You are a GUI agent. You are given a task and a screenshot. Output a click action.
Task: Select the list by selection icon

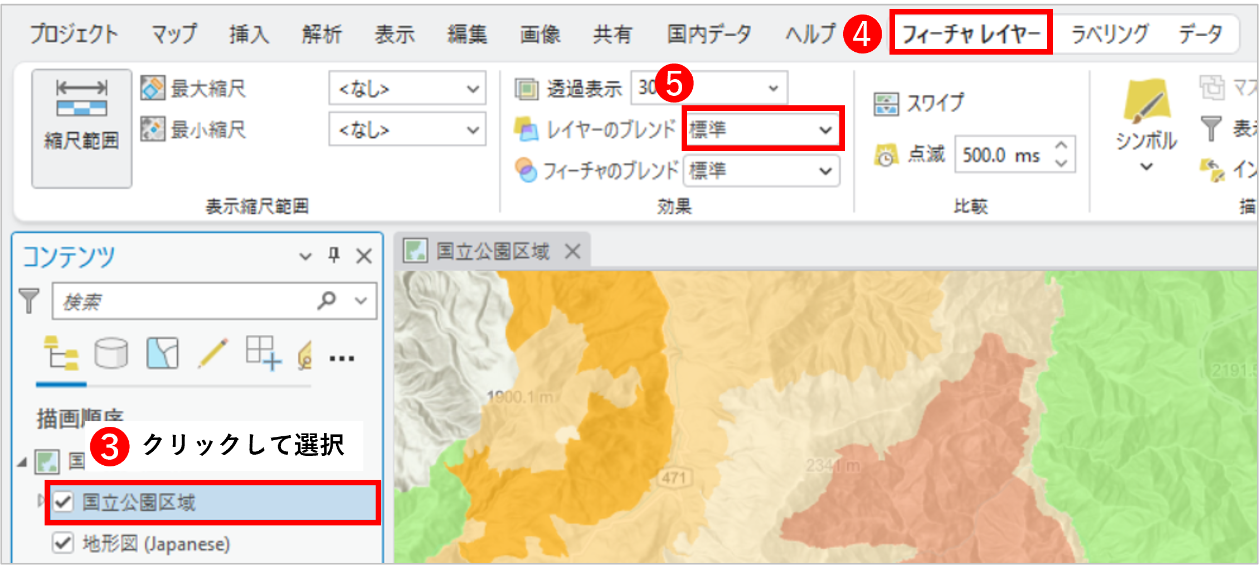point(162,353)
